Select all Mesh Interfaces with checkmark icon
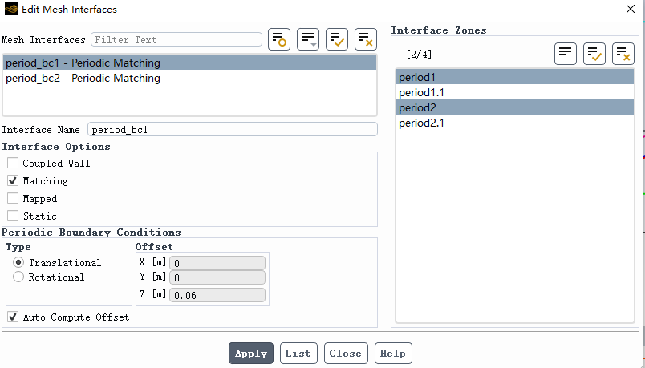Image resolution: width=645 pixels, height=368 pixels. point(337,38)
